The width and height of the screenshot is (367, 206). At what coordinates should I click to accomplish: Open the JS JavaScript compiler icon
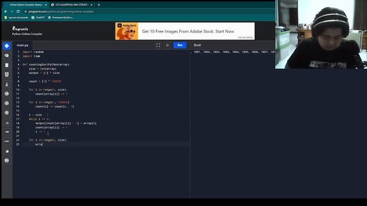[7, 122]
